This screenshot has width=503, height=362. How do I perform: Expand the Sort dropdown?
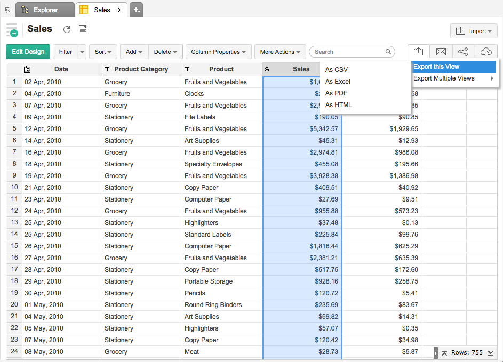(103, 52)
